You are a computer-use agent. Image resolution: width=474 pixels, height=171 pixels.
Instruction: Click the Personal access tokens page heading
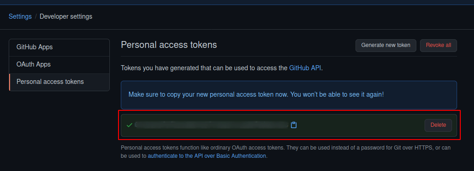(169, 45)
